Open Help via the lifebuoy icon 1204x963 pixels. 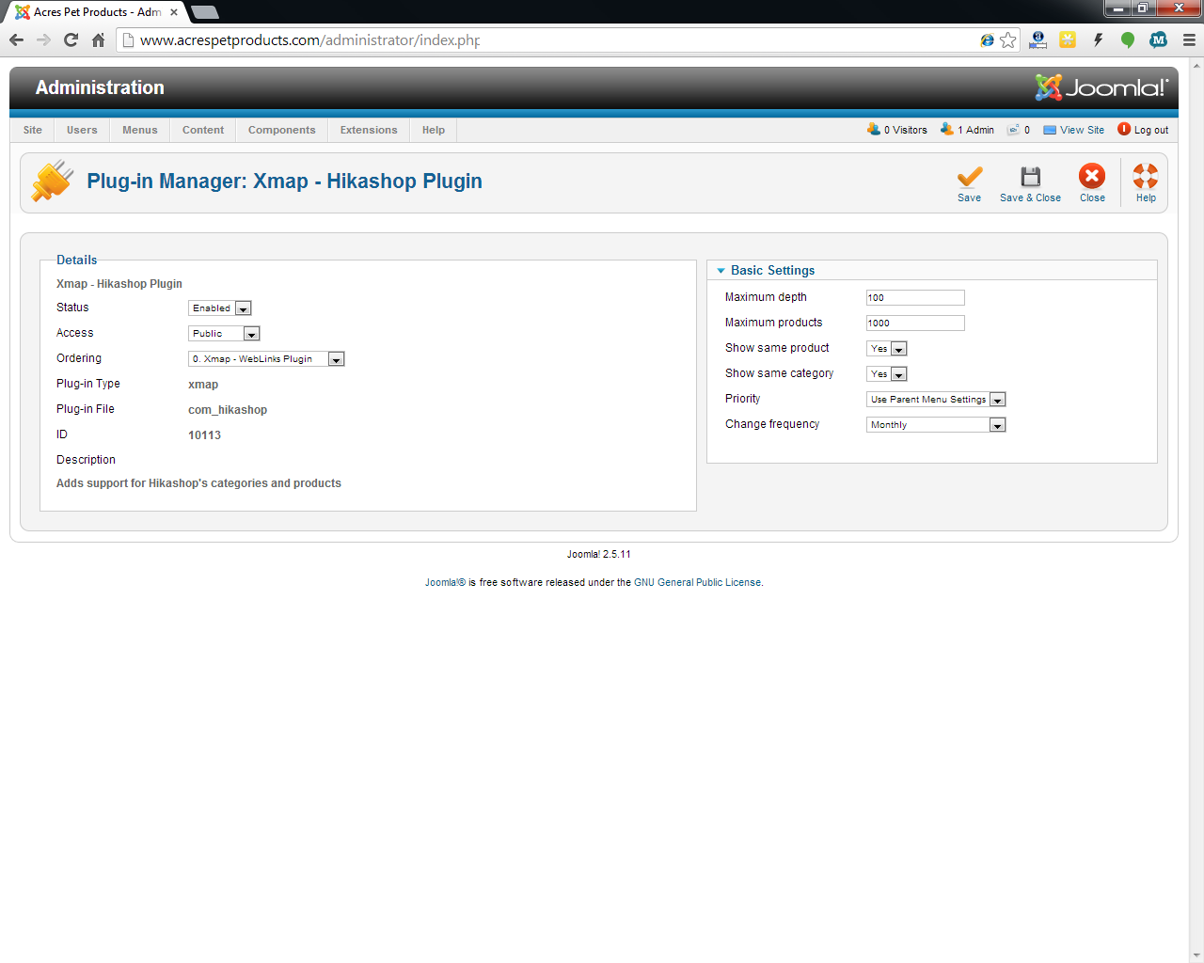pyautogui.click(x=1146, y=176)
